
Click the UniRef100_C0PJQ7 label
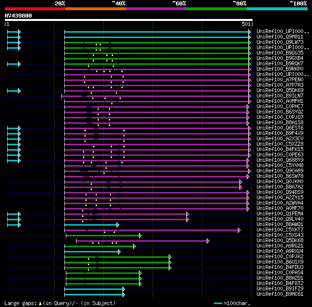[280, 117]
